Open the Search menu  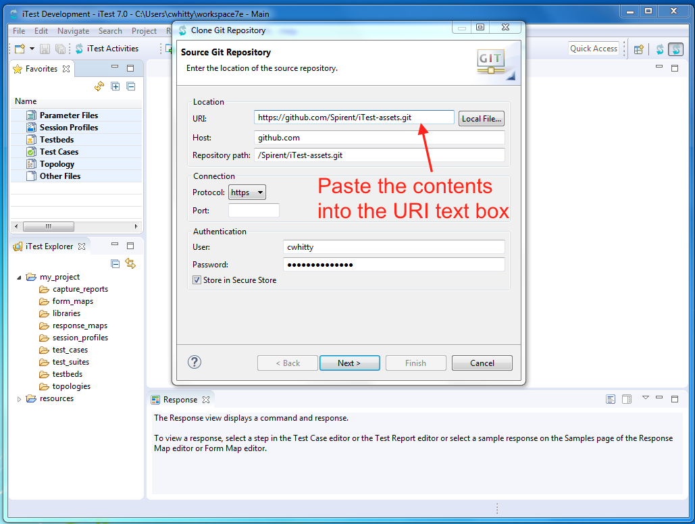pos(110,31)
